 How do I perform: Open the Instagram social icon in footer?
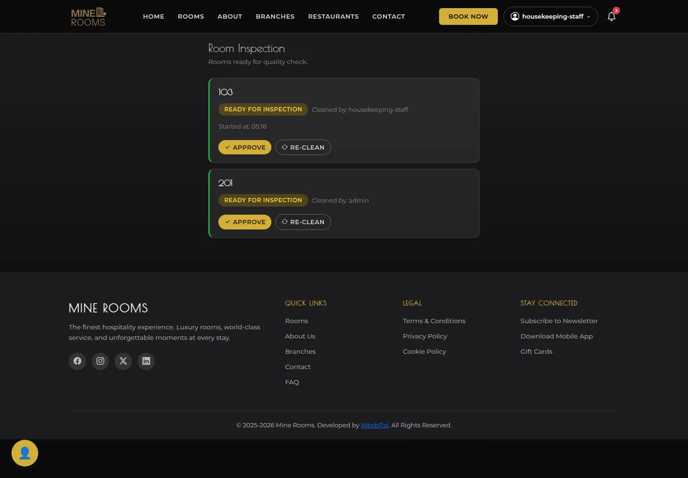(x=100, y=361)
